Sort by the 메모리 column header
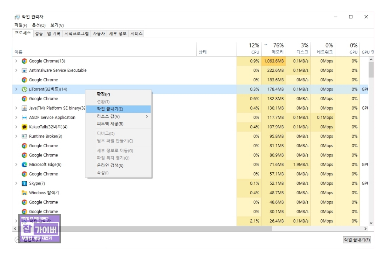Screen dimensions: 386x260 tap(274, 49)
